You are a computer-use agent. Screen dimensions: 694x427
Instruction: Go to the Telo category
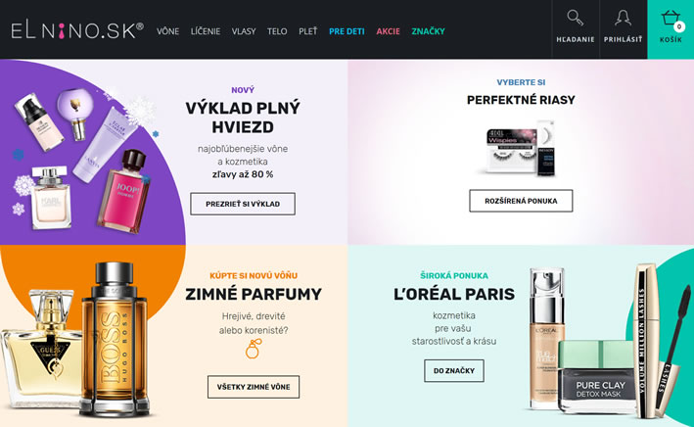click(x=277, y=31)
